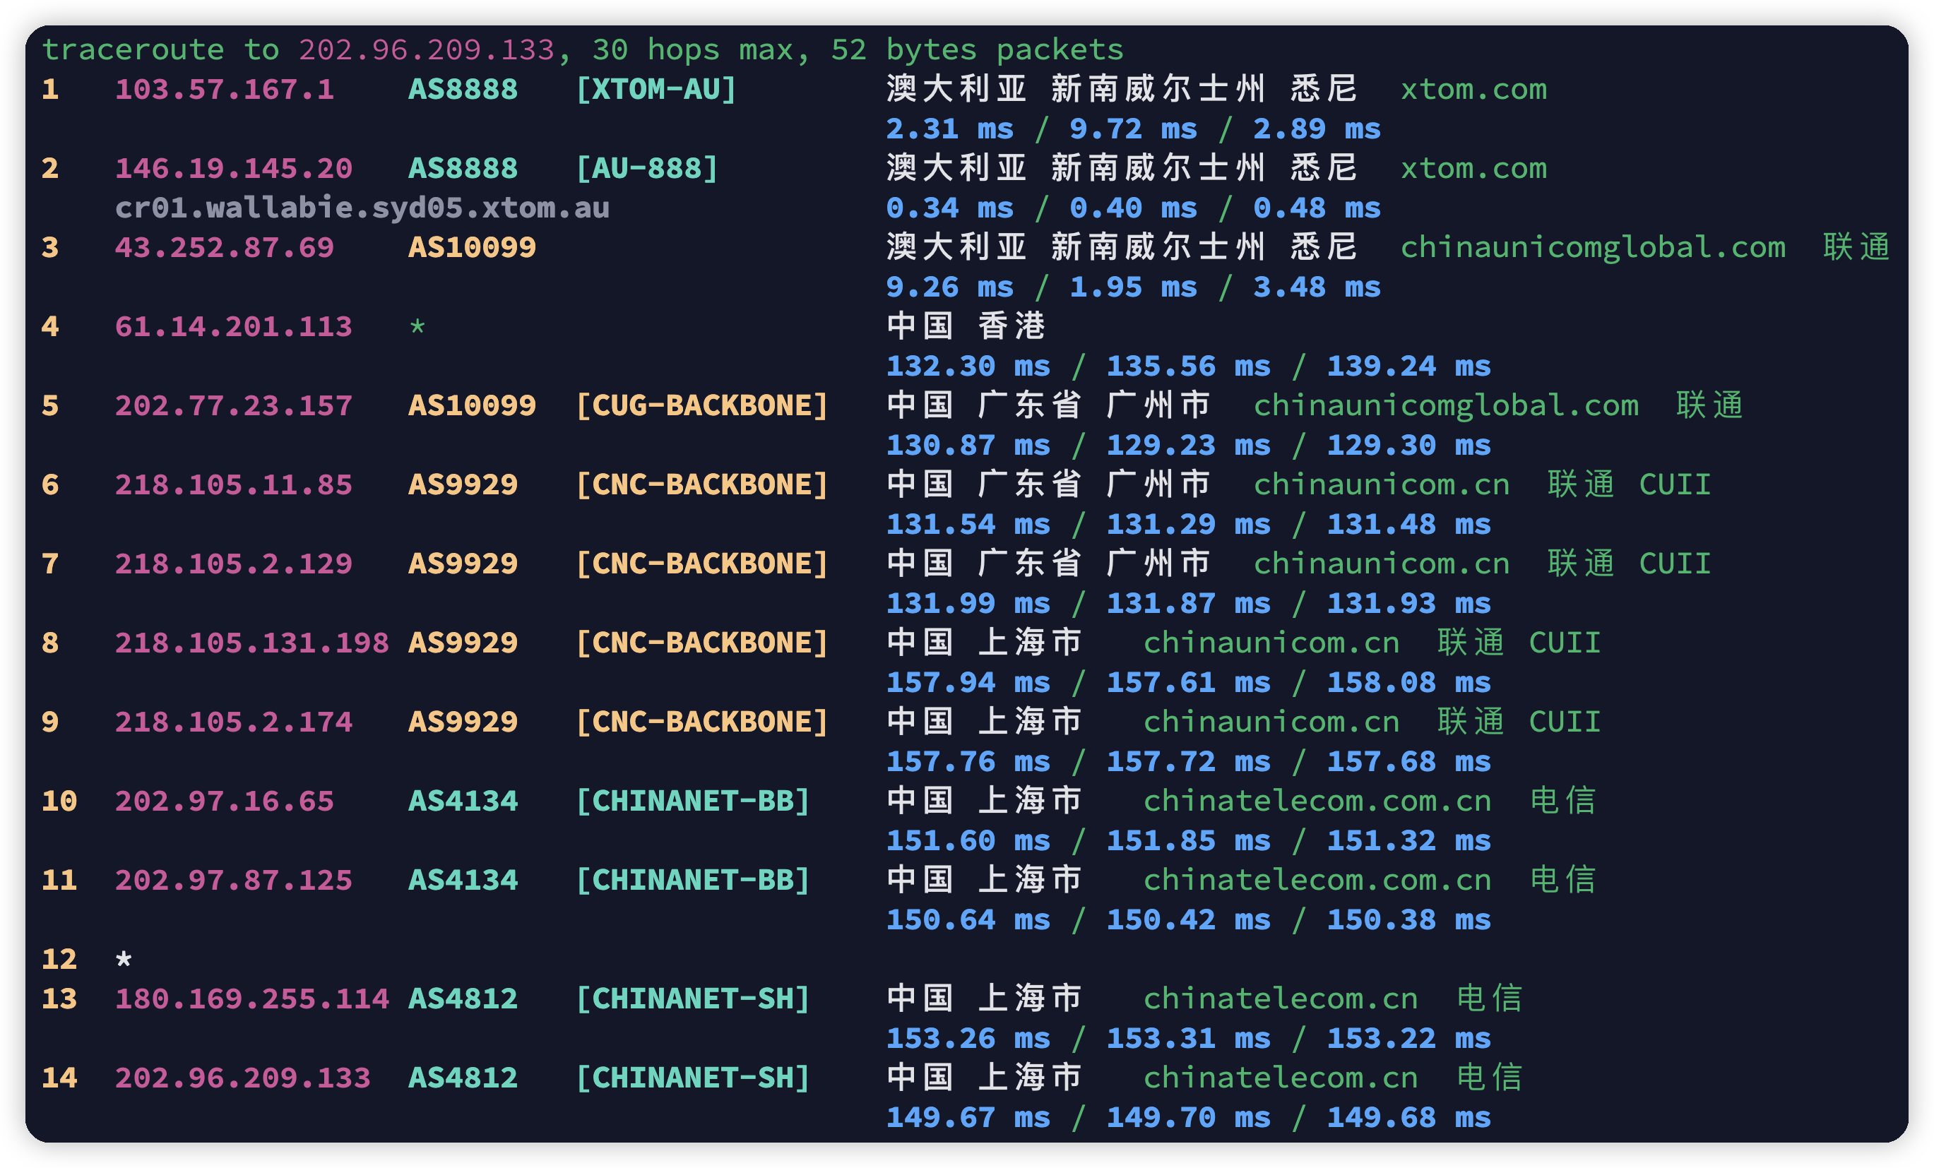Click the [XTOM-AU] network label

(x=656, y=90)
